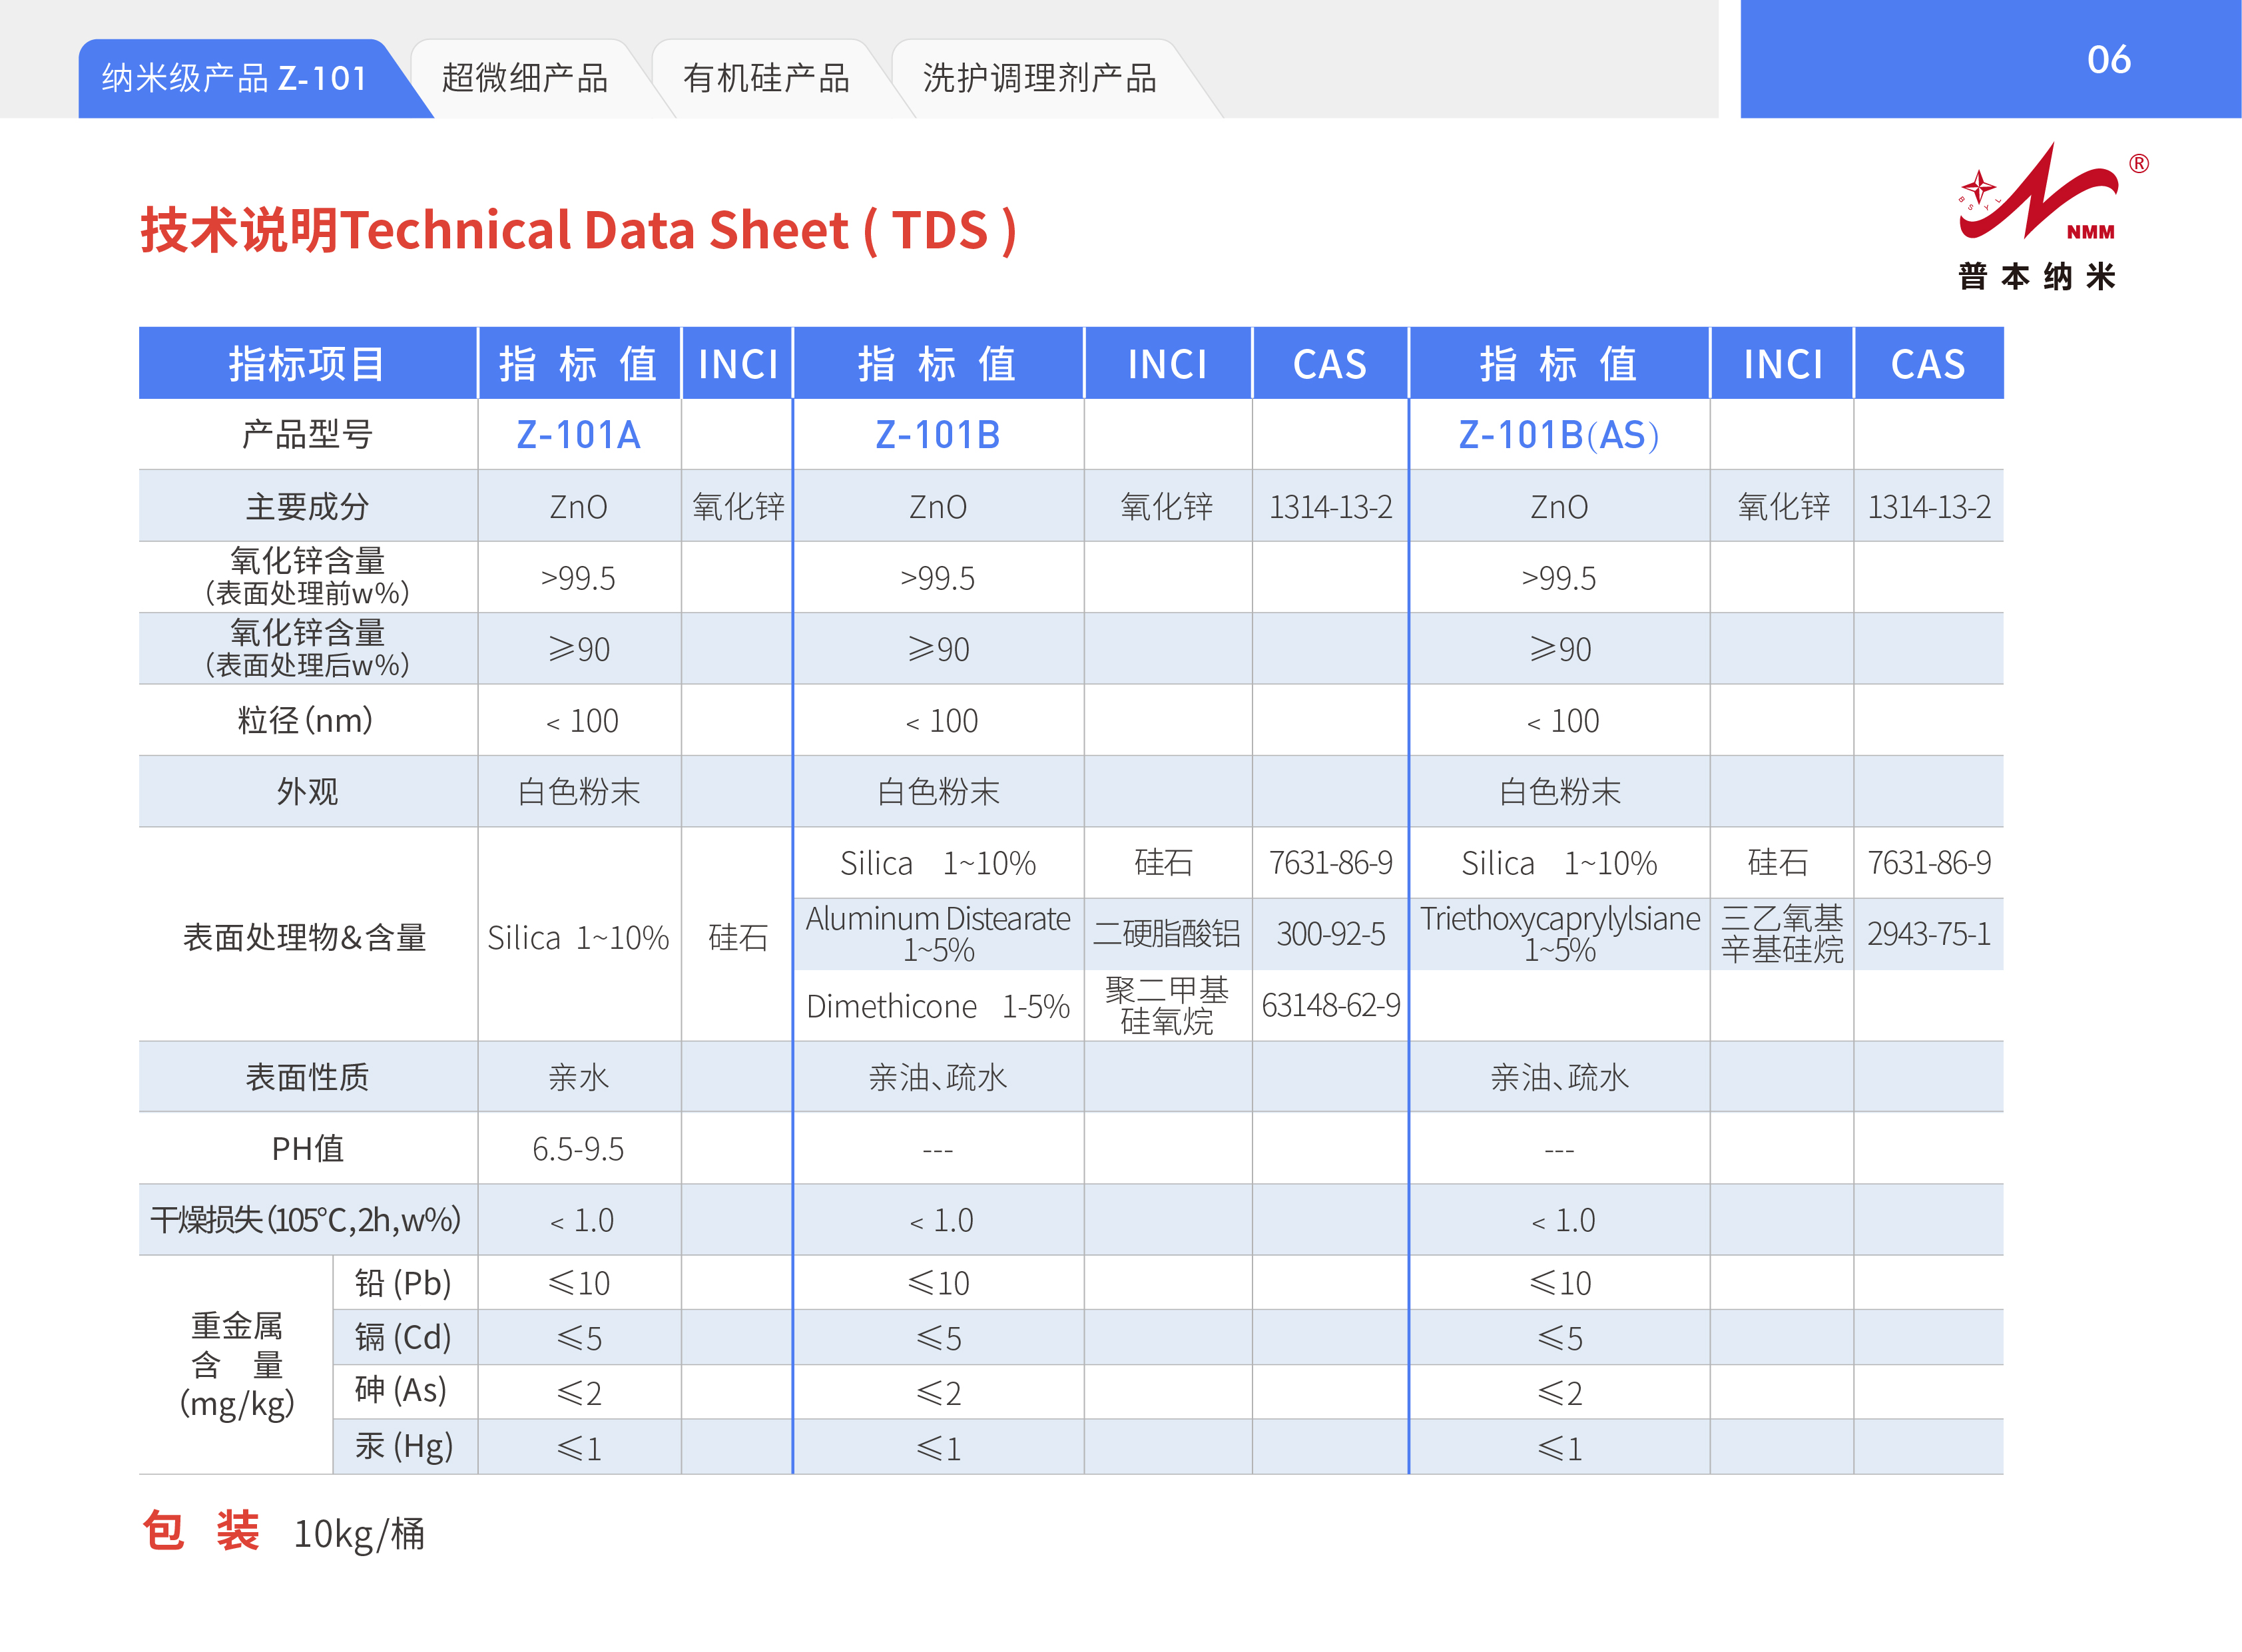Screen dimensions: 2242x1652
Task: Click the 包装 packaging label
Action: point(201,1531)
